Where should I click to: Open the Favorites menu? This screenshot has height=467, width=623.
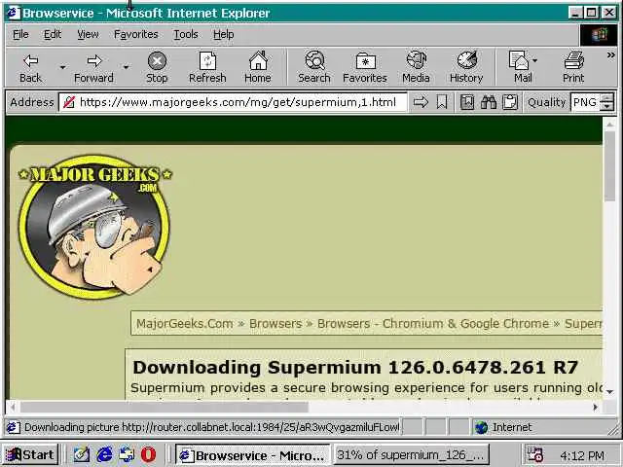(136, 35)
